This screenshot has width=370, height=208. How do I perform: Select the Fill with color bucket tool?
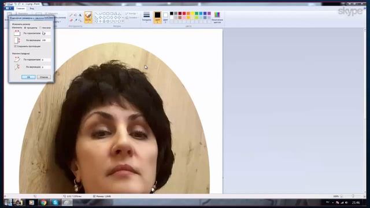click(75, 15)
